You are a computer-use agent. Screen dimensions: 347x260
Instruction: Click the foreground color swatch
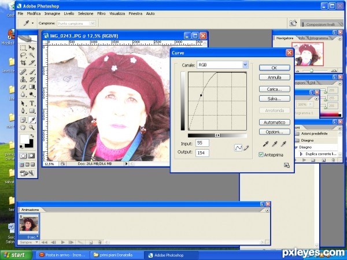tap(24, 139)
